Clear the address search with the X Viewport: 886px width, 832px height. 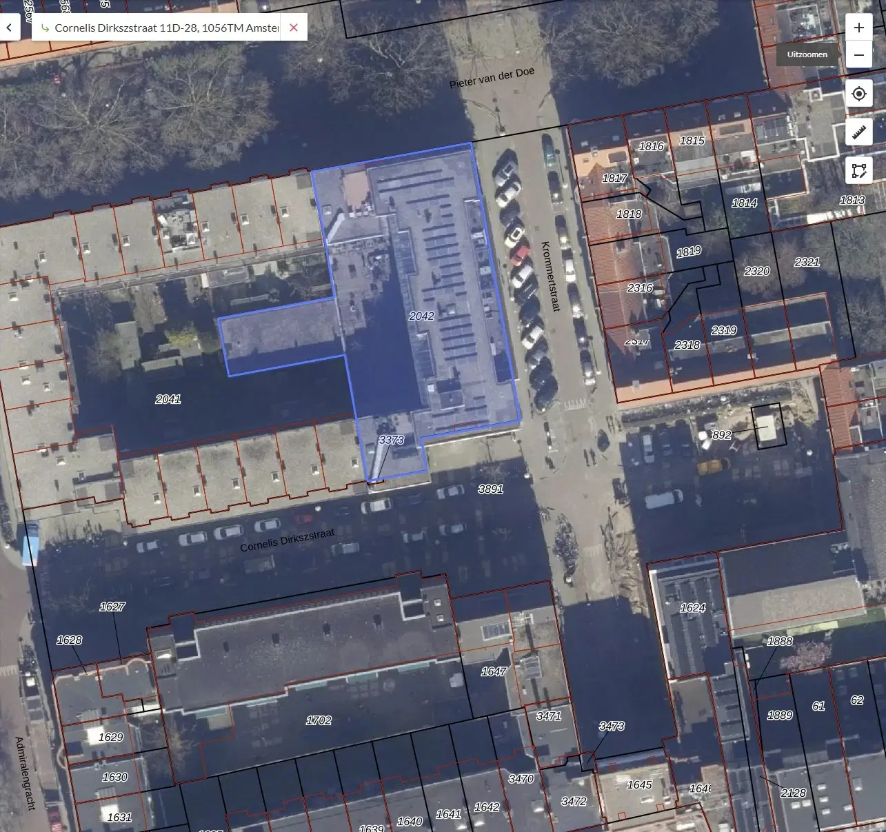[x=294, y=28]
